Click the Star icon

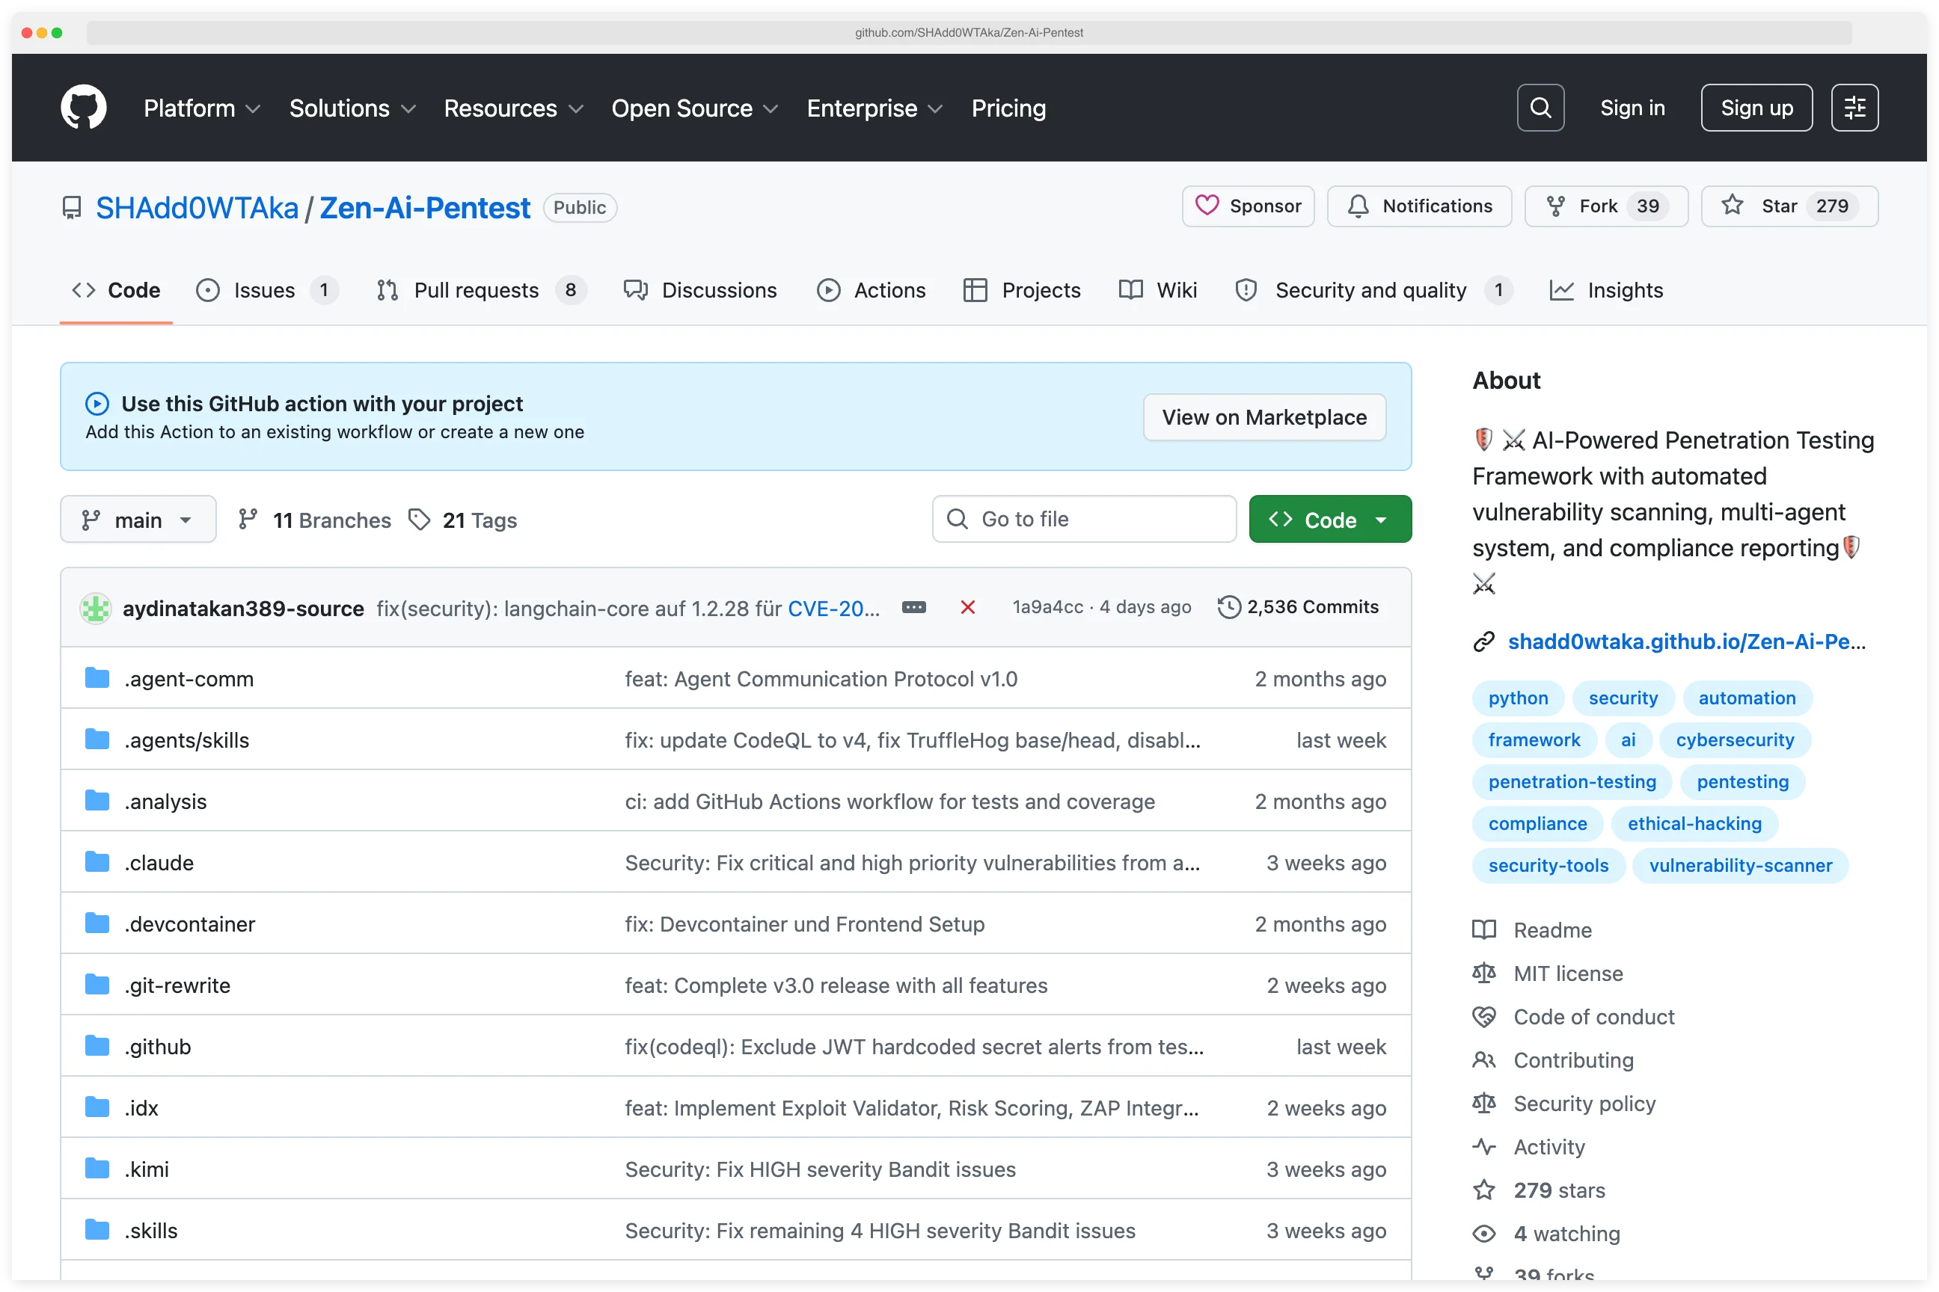[1733, 205]
